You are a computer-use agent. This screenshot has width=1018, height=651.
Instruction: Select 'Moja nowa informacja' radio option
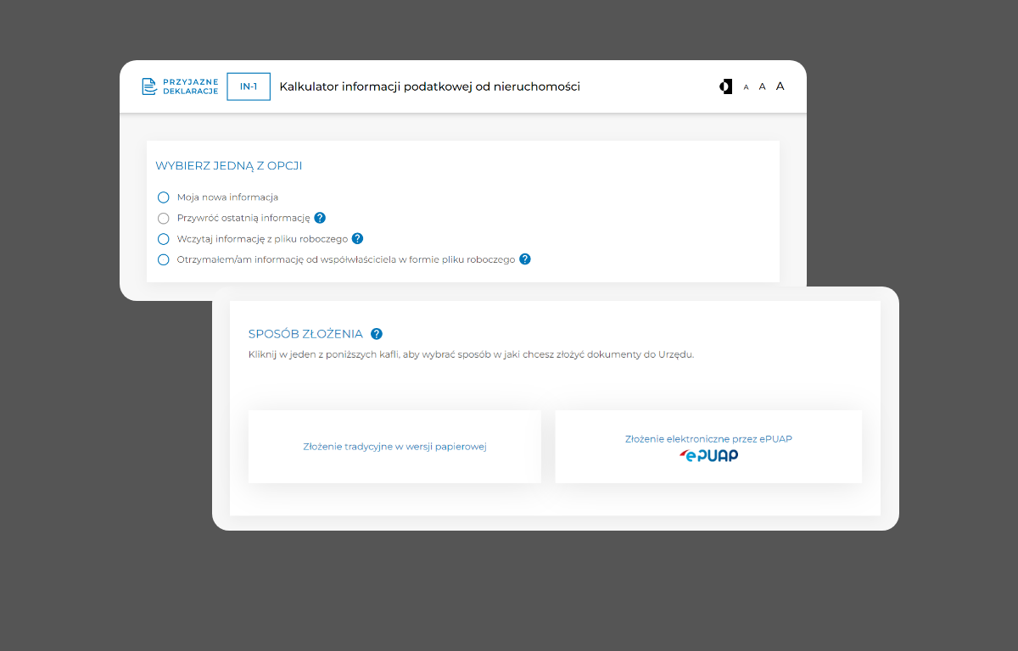pos(164,198)
